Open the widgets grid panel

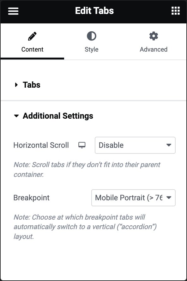[x=176, y=11]
